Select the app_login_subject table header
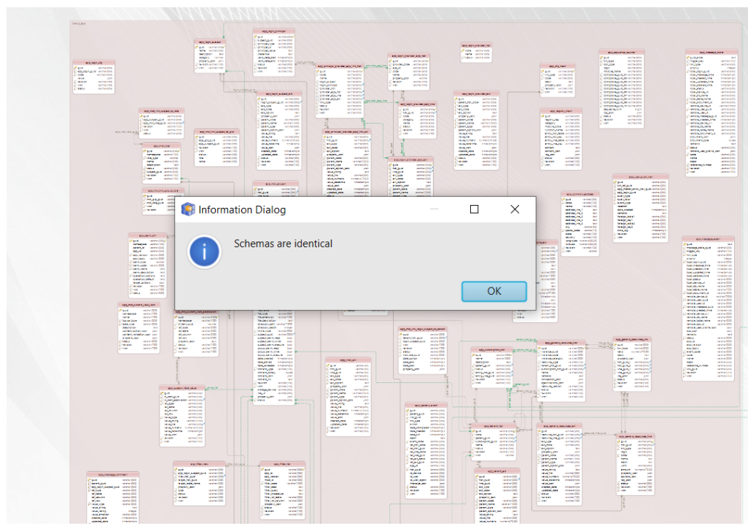 pyautogui.click(x=210, y=42)
